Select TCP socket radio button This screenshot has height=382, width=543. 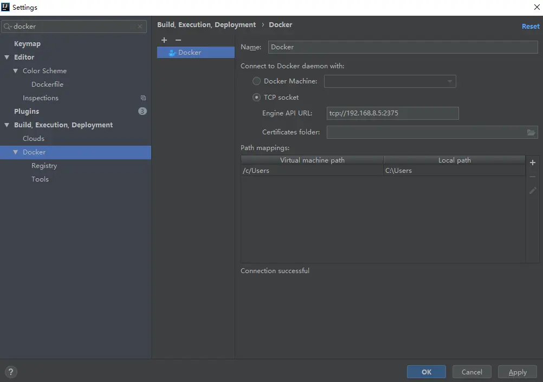coord(256,98)
